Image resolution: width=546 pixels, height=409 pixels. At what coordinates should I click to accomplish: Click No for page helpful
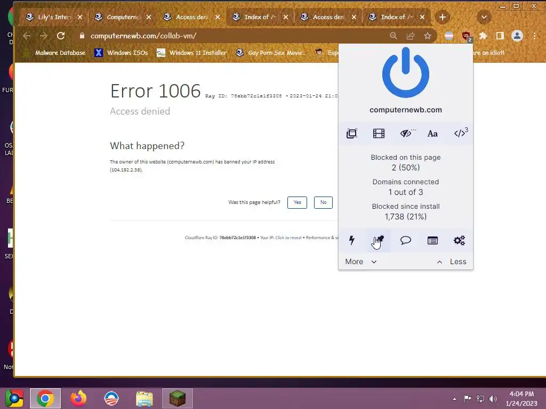coord(323,202)
